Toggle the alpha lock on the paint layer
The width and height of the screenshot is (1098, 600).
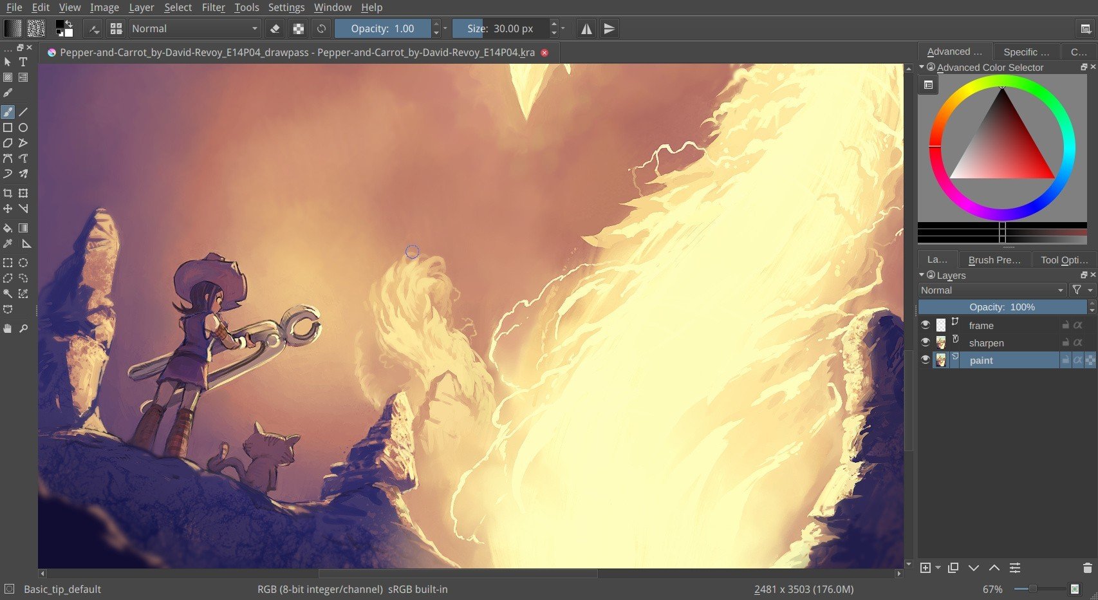(1079, 361)
